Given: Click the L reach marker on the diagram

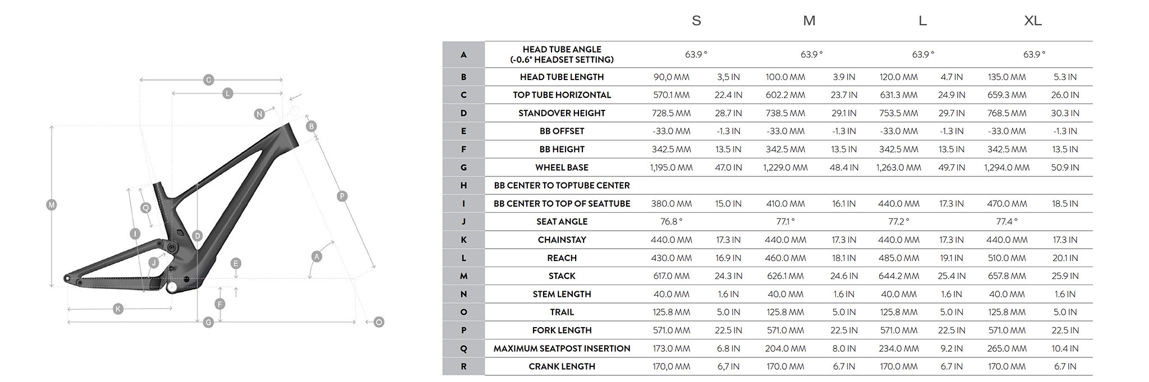Looking at the screenshot, I should tap(227, 94).
